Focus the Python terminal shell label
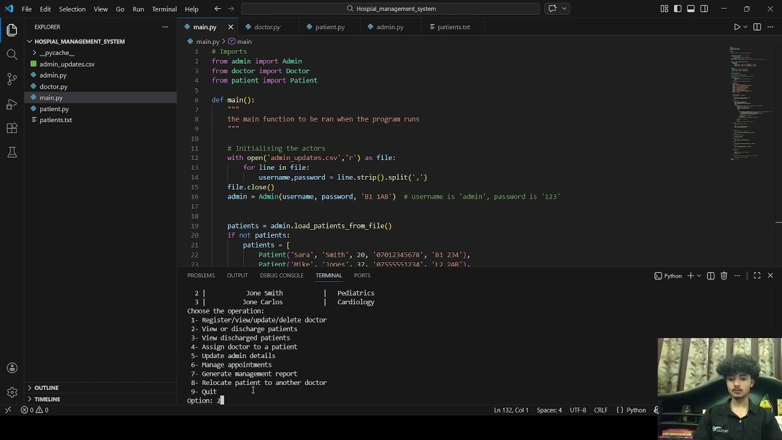This screenshot has width=782, height=440. (668, 276)
